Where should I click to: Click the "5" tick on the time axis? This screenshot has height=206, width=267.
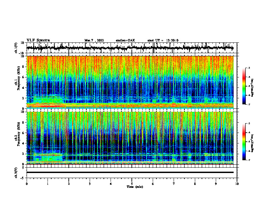132,184
